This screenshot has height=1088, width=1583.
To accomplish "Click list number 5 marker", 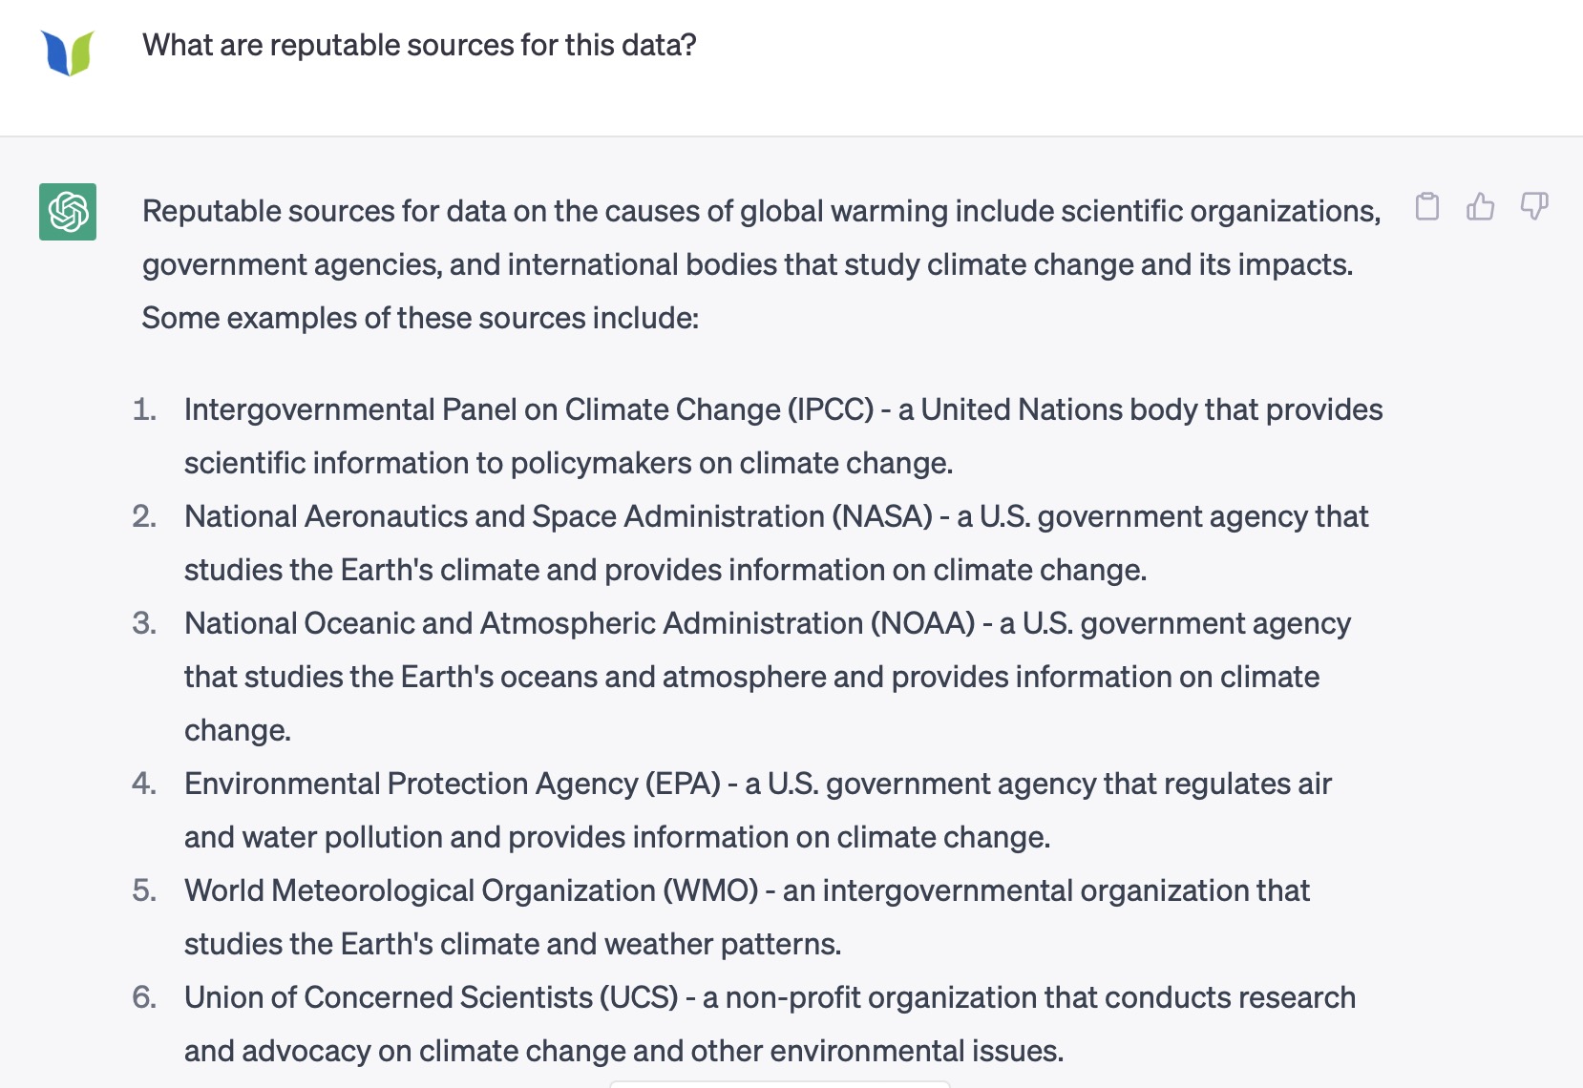I will tap(144, 890).
